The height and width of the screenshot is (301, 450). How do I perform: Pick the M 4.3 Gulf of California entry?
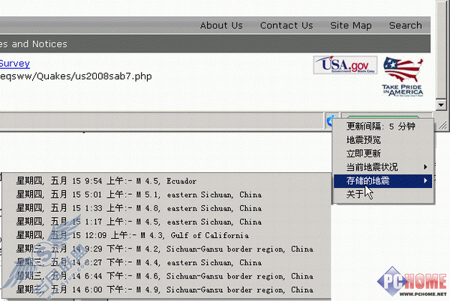coord(166,235)
